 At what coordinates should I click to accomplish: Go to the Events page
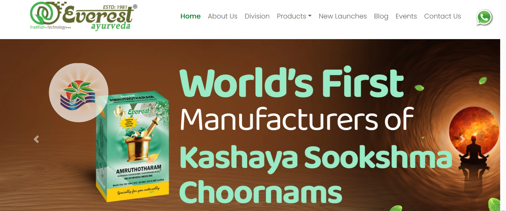pyautogui.click(x=406, y=16)
